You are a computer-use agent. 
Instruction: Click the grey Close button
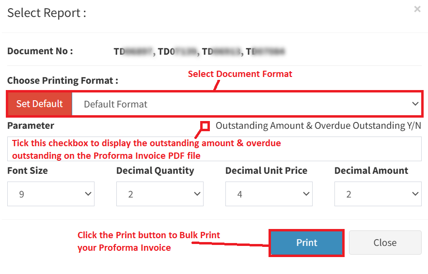pyautogui.click(x=385, y=243)
